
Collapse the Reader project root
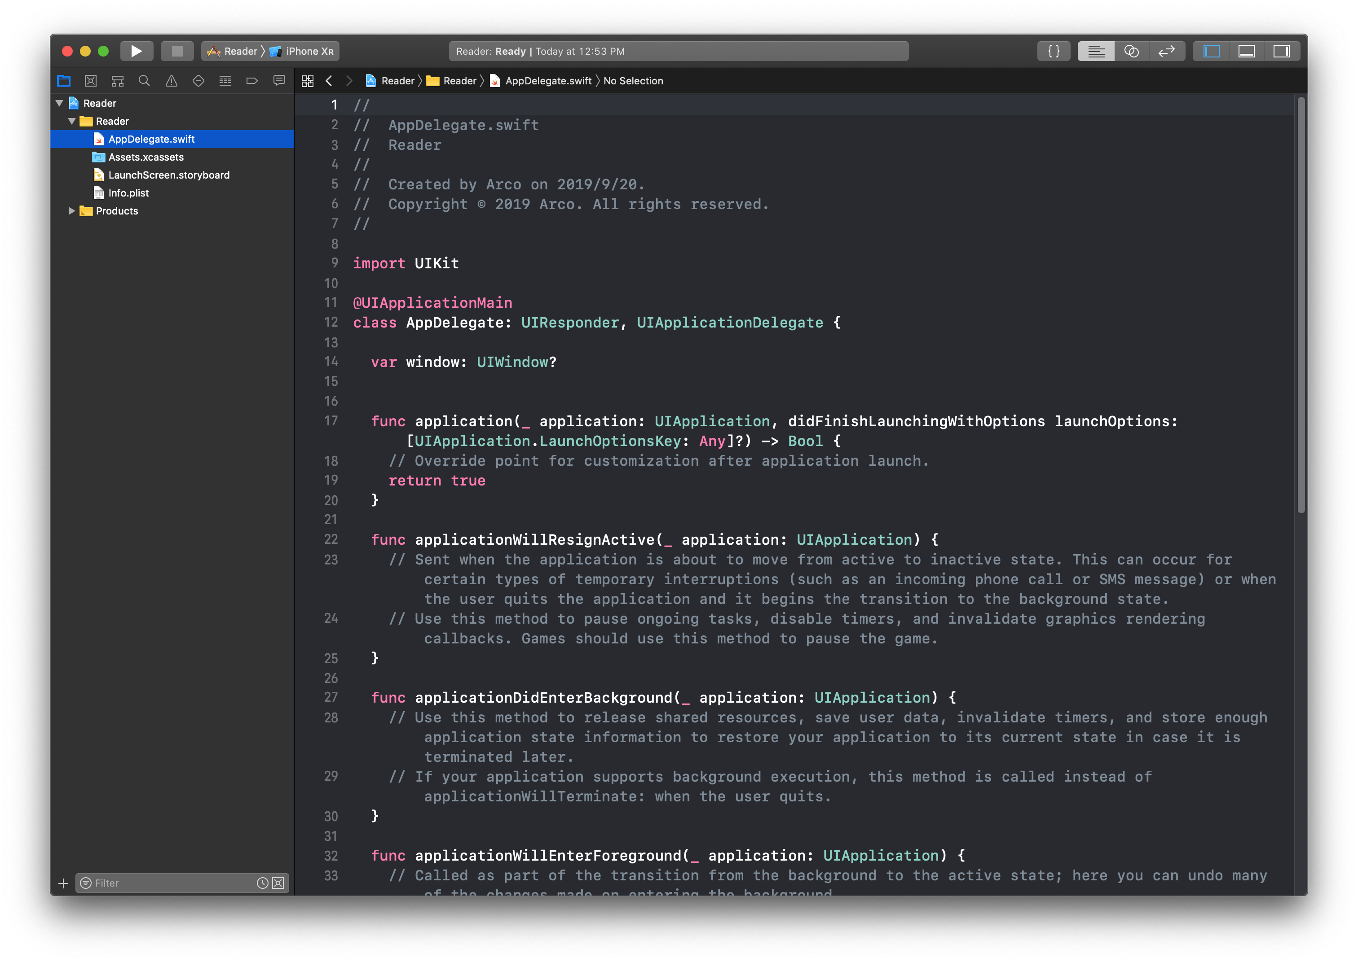pos(59,103)
